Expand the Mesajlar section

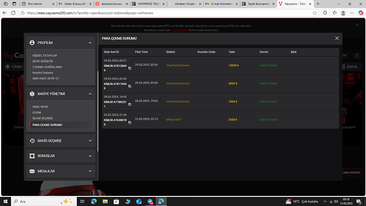[x=90, y=171]
